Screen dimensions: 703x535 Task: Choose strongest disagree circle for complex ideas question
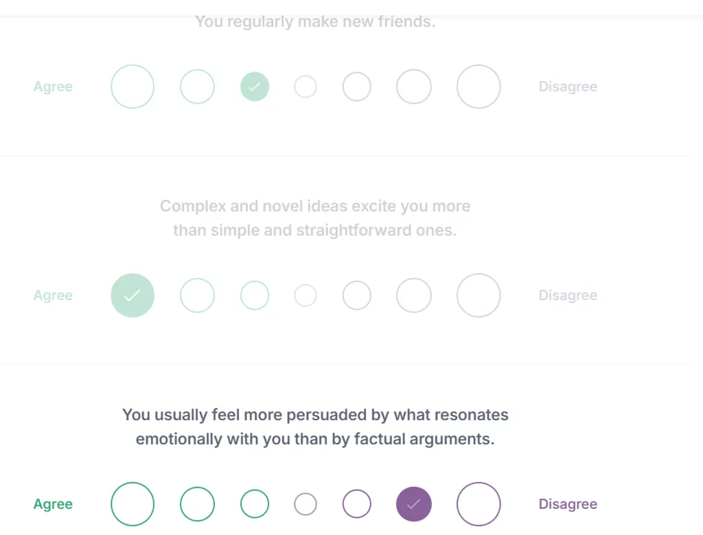point(479,295)
